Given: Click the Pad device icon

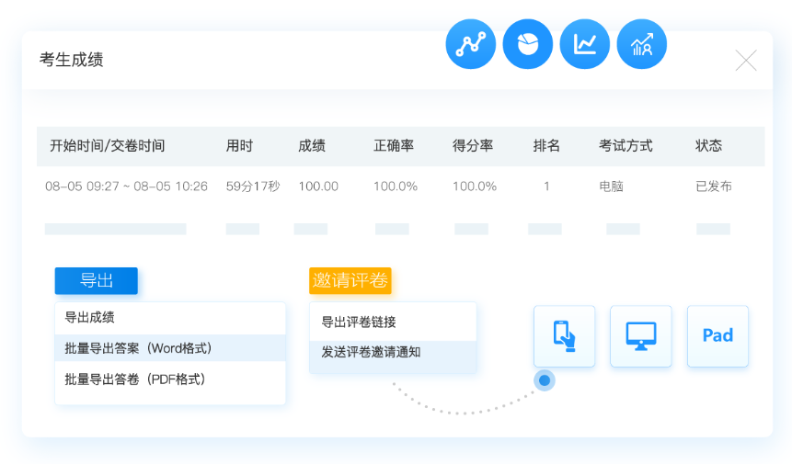Looking at the screenshot, I should pos(717,336).
